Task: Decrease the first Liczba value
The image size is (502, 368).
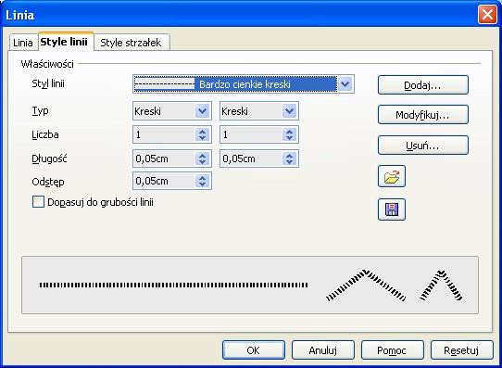Action: [202, 138]
